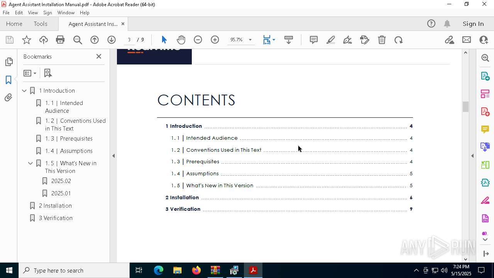Viewport: 494px width, 278px height.
Task: Upload the file with the cloud upload icon
Action: pos(44,40)
